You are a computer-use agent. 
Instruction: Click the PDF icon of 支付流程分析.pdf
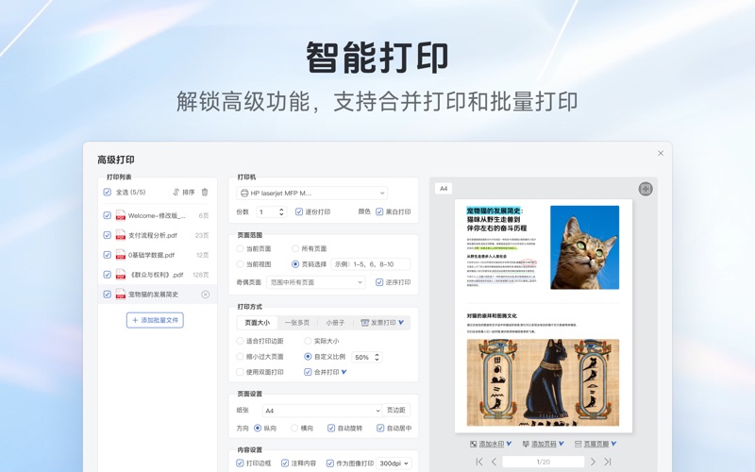[x=121, y=235]
